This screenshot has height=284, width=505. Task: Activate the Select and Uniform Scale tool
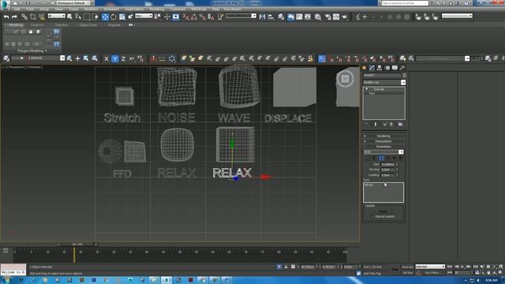pos(122,17)
